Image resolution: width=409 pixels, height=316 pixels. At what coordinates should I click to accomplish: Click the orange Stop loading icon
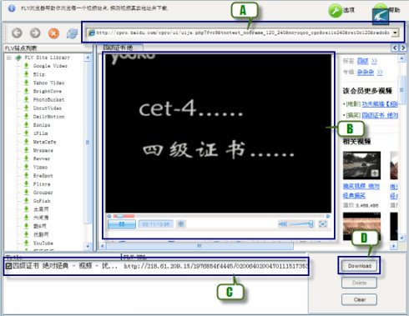53,33
